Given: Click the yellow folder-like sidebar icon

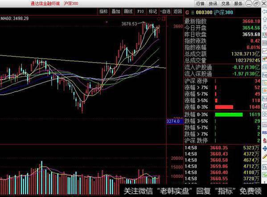Looking at the screenshot, I should click(x=265, y=83).
